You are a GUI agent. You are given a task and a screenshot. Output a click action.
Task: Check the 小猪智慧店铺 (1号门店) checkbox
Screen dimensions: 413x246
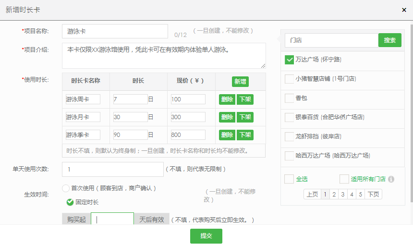[x=289, y=79]
